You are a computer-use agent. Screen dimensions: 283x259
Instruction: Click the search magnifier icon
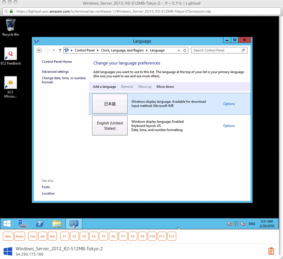tap(243, 50)
